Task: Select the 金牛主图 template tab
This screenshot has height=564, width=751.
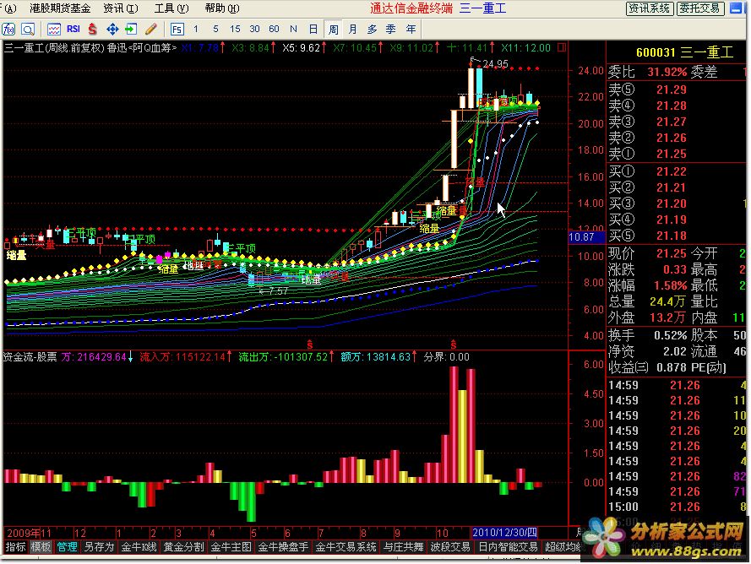Action: [231, 547]
